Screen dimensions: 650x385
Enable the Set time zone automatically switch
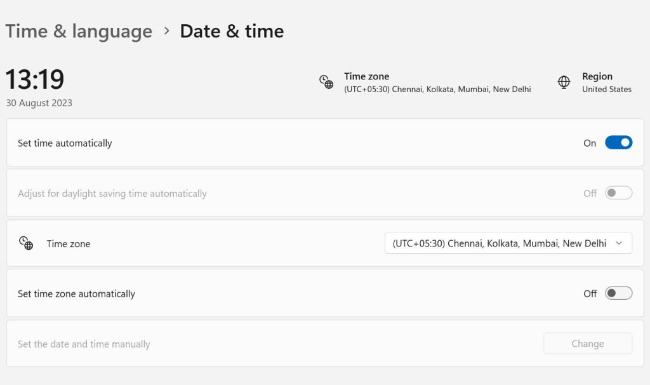(618, 294)
